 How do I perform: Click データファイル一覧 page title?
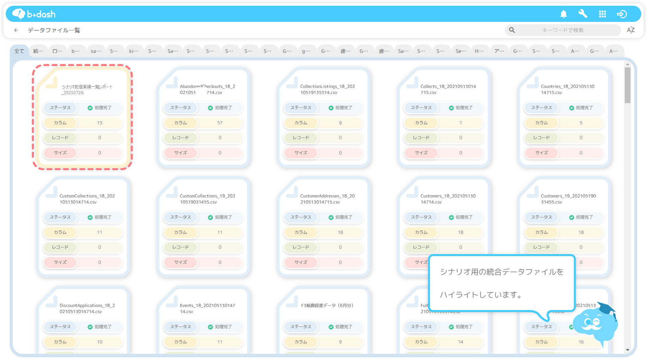pos(54,30)
